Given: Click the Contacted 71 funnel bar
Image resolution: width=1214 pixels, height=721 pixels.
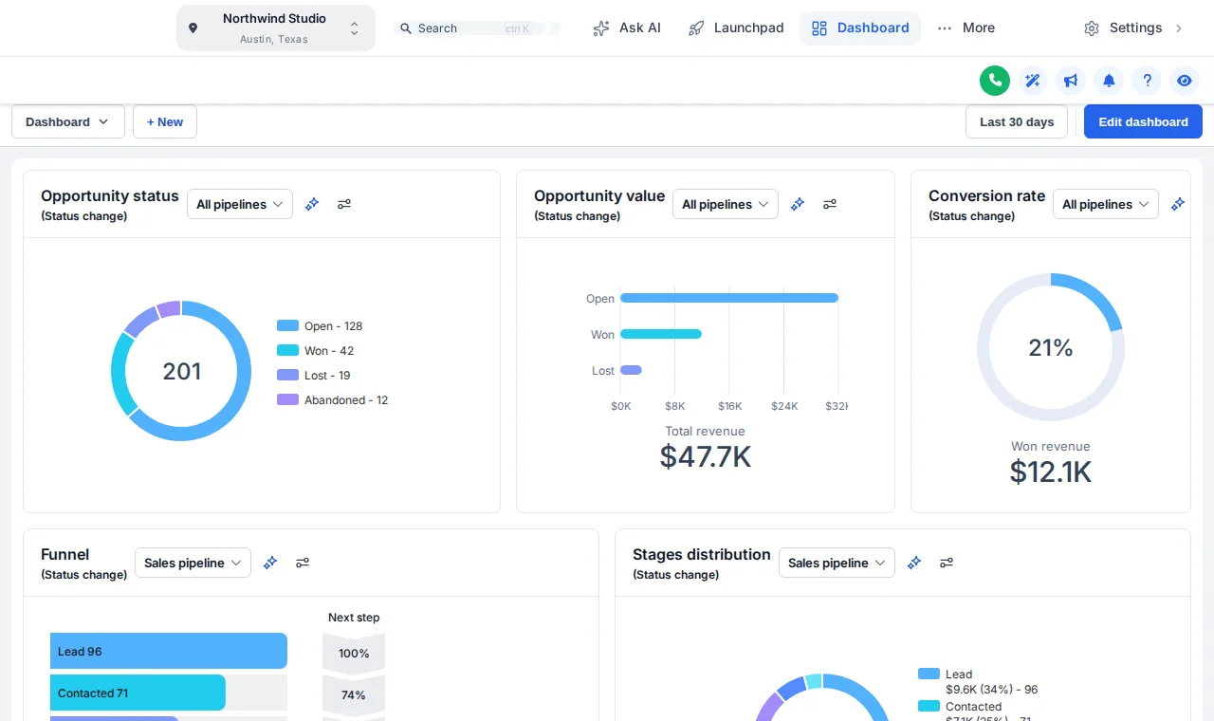Looking at the screenshot, I should coord(138,693).
